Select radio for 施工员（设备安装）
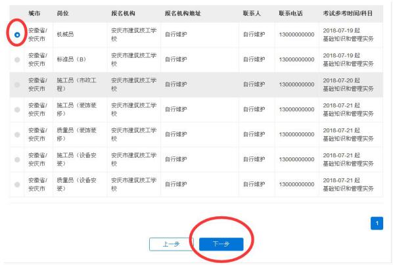Image resolution: width=393 pixels, height=265 pixels. pyautogui.click(x=17, y=159)
